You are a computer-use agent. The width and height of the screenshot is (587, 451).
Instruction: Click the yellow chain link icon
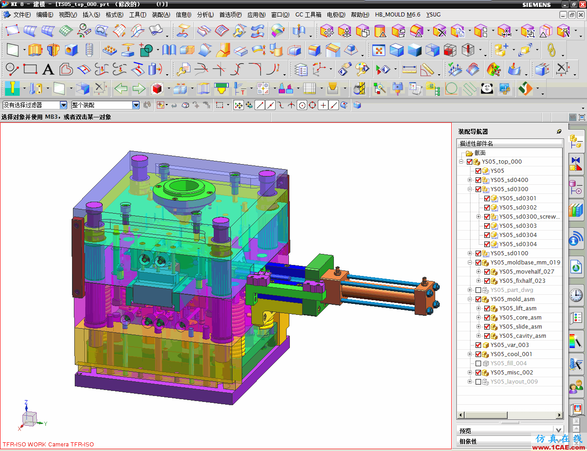point(551,50)
